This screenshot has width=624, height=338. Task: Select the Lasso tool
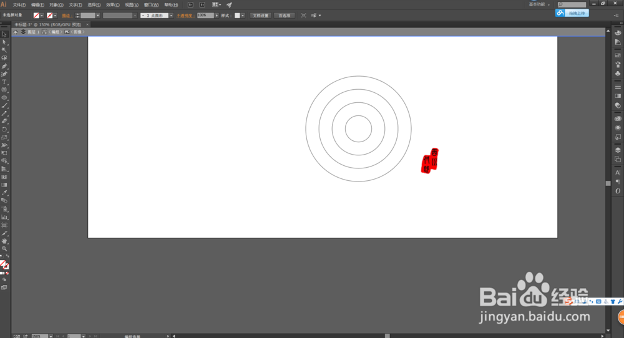(x=4, y=58)
